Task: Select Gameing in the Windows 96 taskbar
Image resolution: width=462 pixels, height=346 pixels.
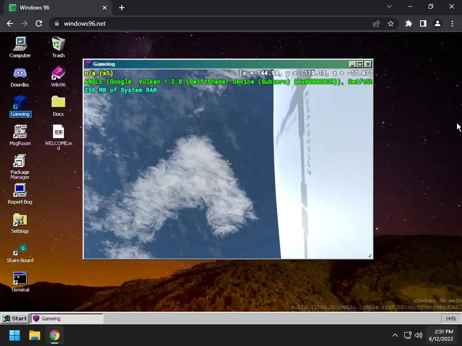Action: (67, 319)
